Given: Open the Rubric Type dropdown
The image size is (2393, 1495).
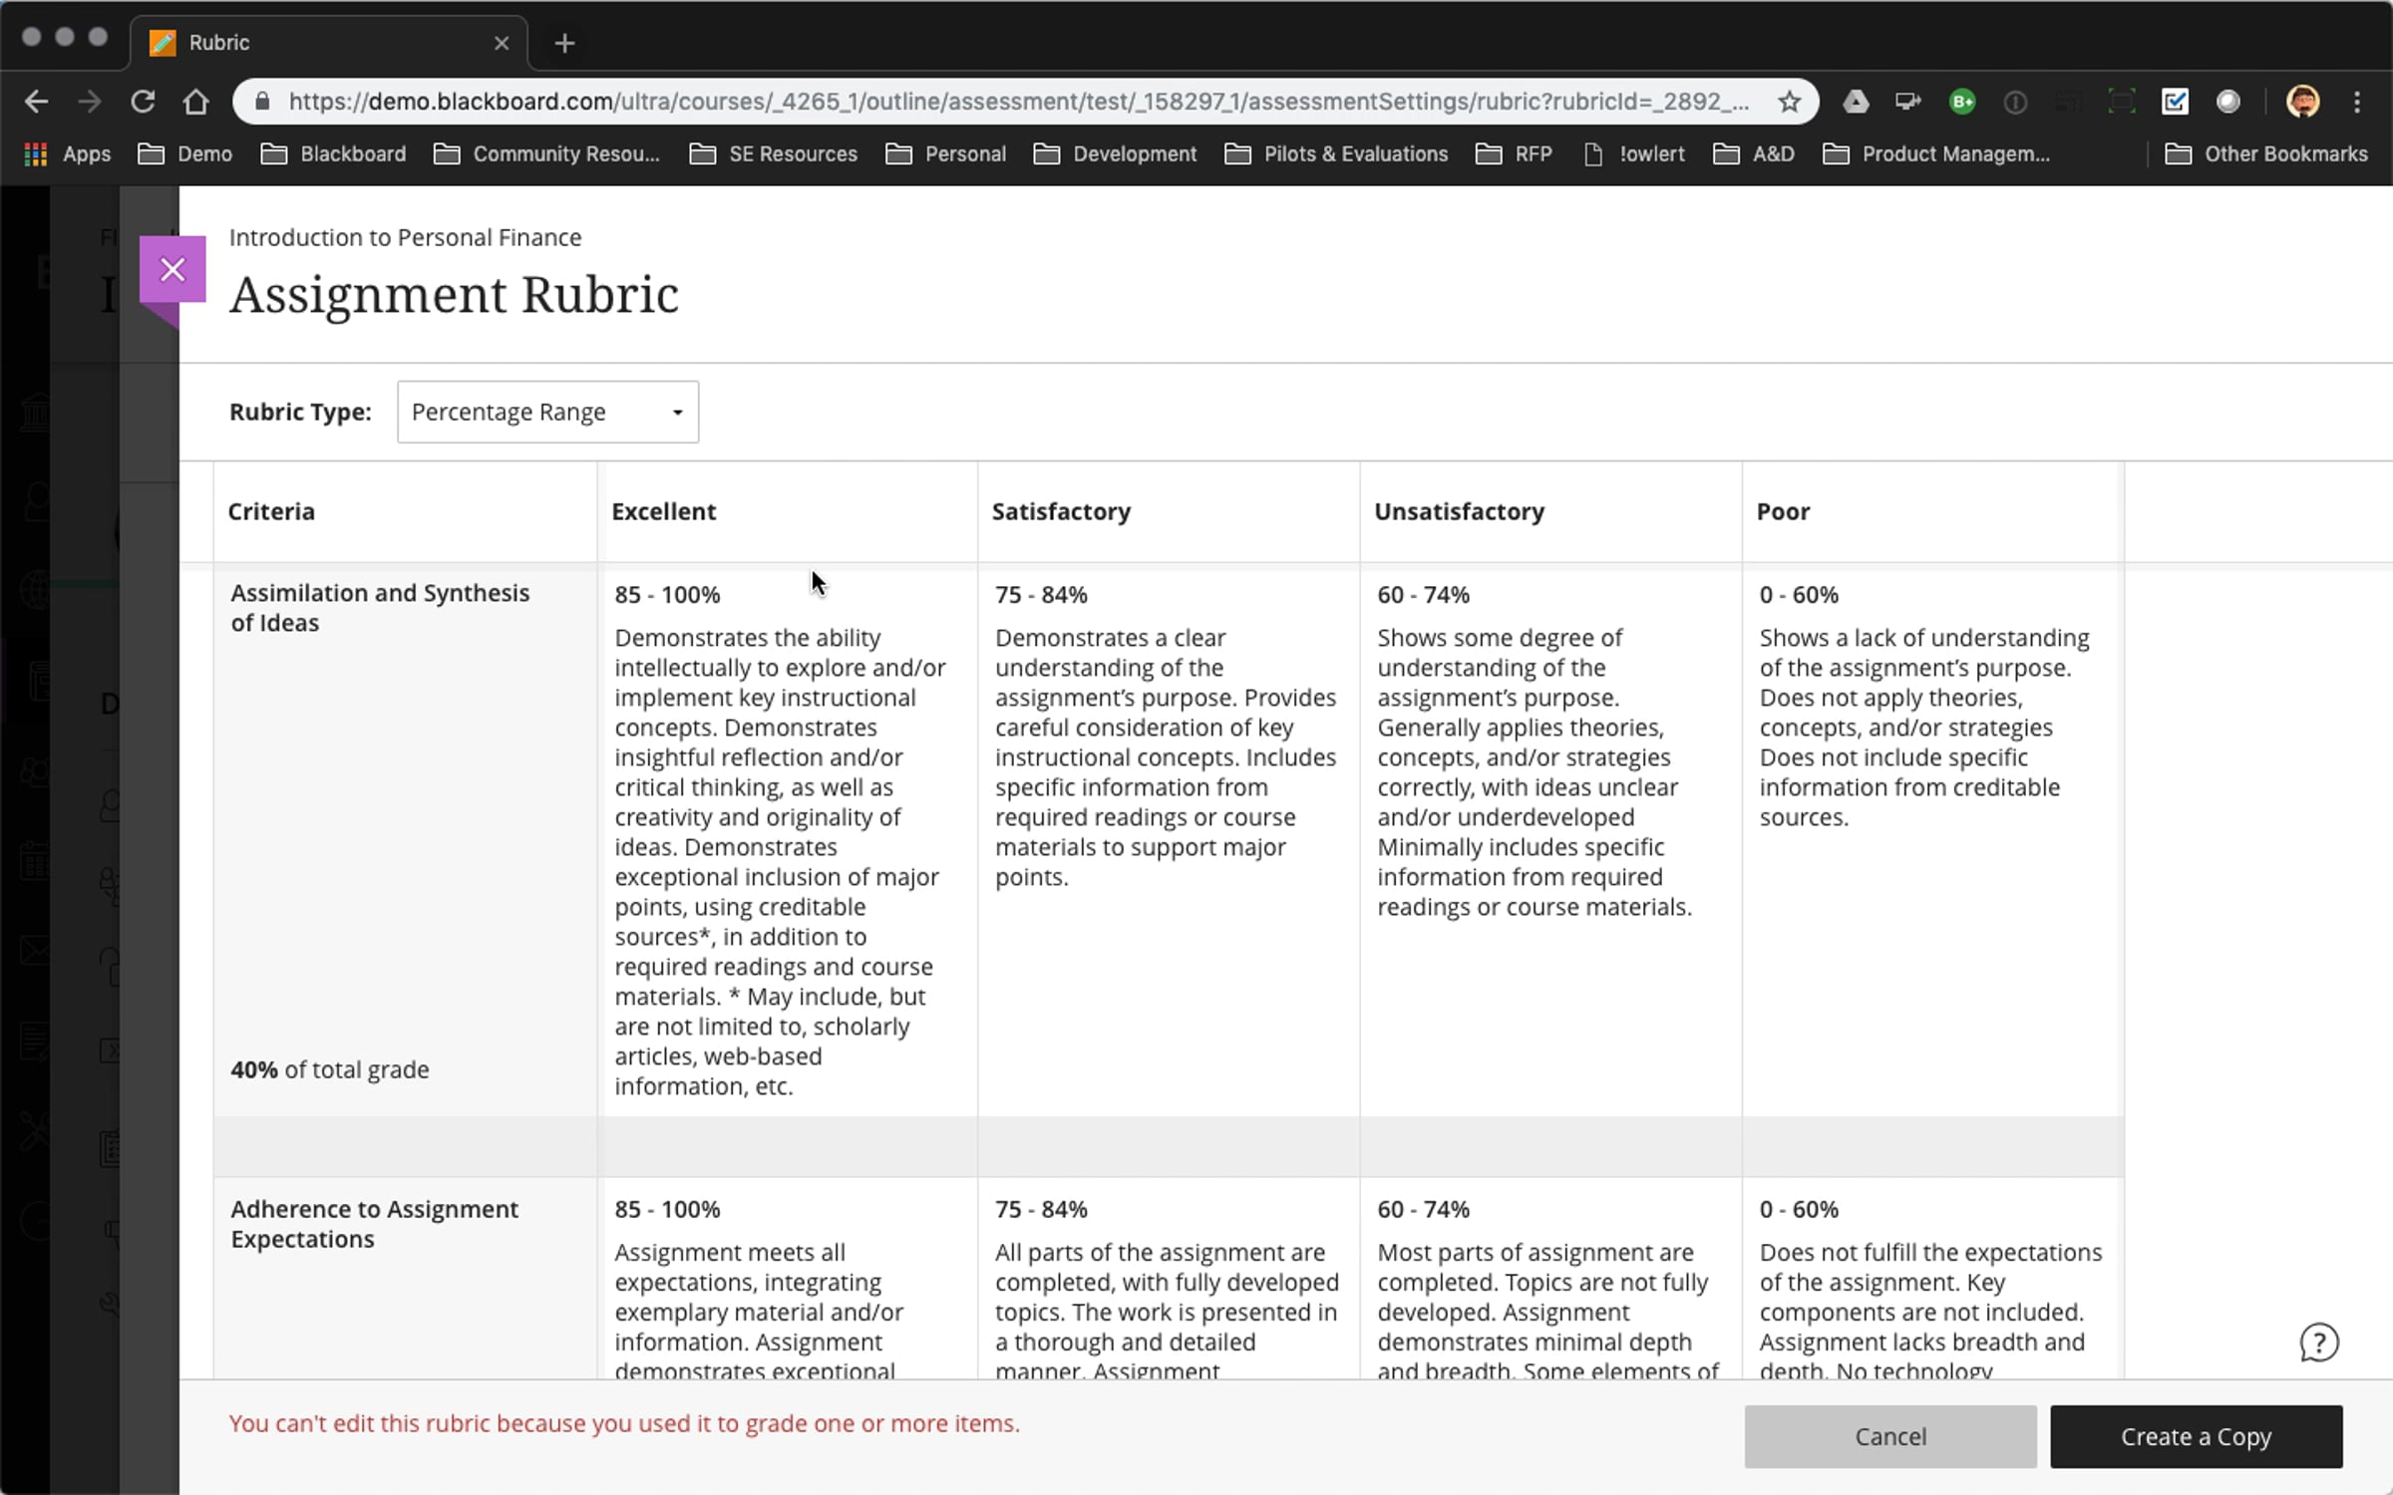Looking at the screenshot, I should pyautogui.click(x=547, y=412).
